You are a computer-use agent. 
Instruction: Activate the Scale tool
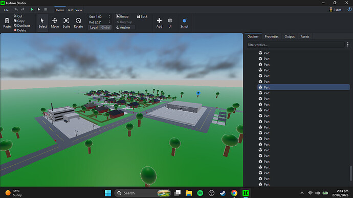66,23
